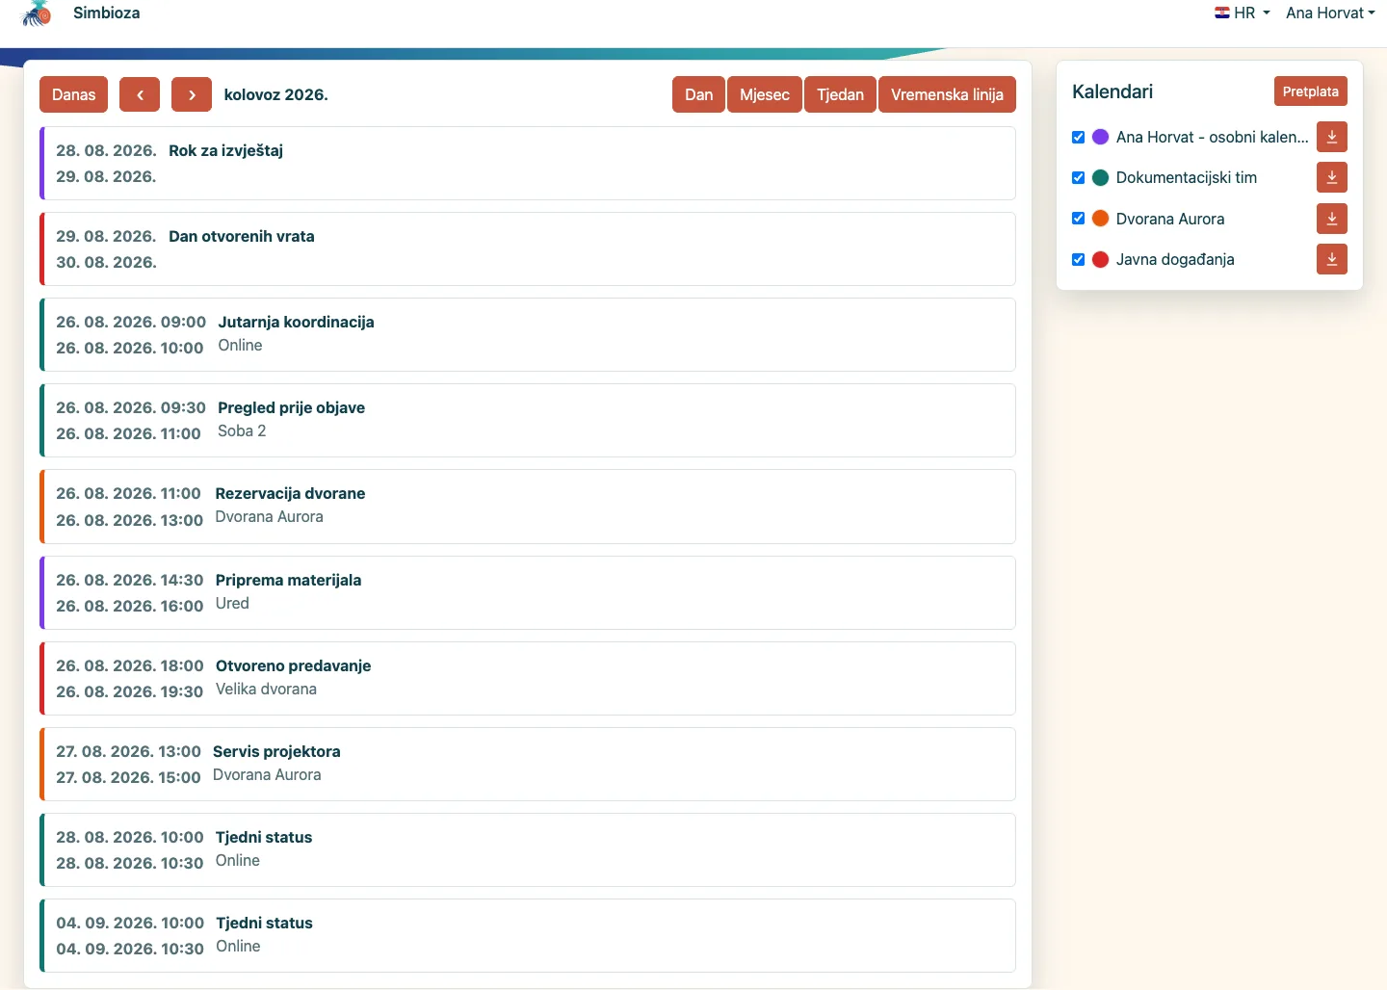Image resolution: width=1387 pixels, height=990 pixels.
Task: Switch to Mjesec view
Action: [765, 94]
